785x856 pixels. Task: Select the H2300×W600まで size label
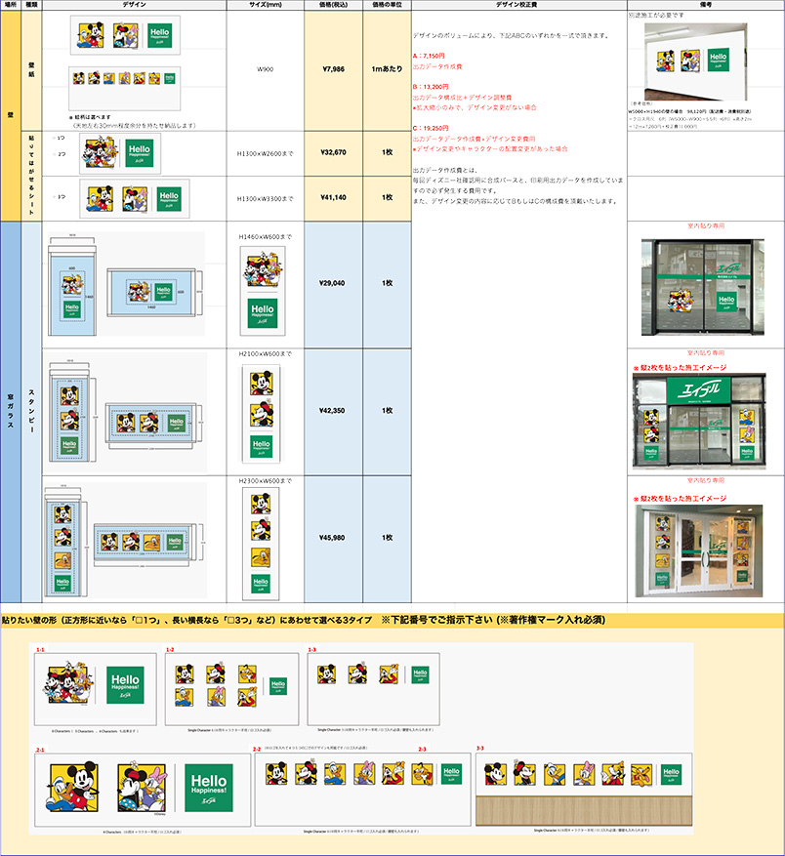click(265, 481)
